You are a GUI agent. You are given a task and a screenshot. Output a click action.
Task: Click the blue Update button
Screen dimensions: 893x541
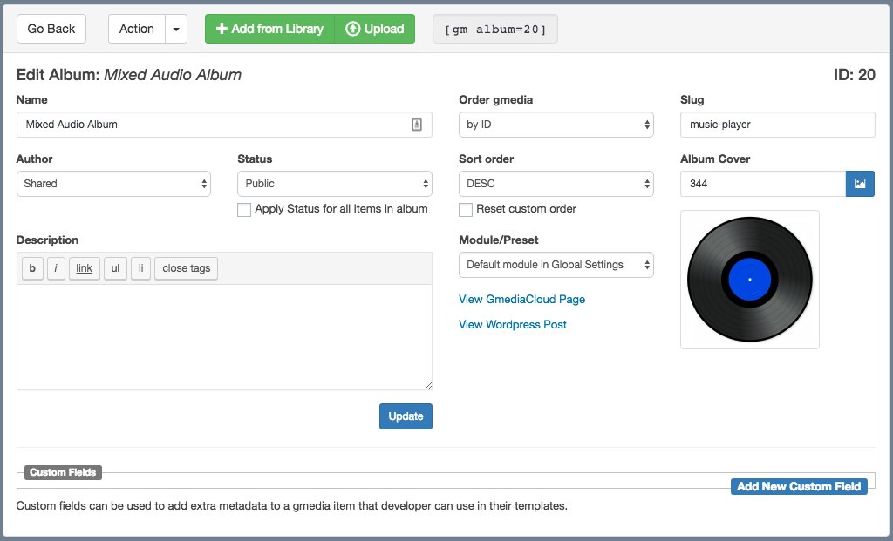(406, 416)
